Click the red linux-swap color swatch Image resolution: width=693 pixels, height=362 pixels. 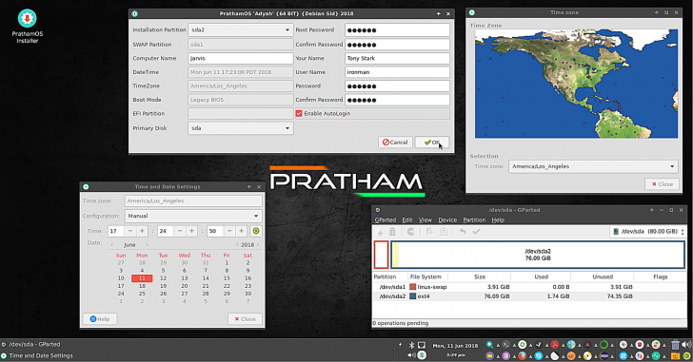click(413, 287)
